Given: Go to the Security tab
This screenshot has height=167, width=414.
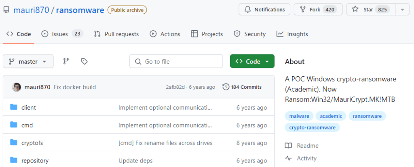Looking at the screenshot, I should 249,34.
